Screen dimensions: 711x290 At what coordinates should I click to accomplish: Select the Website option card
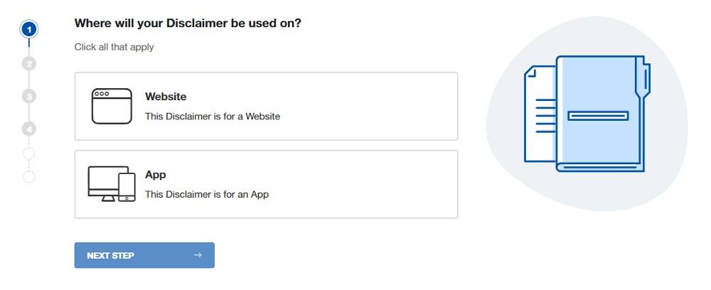point(266,106)
